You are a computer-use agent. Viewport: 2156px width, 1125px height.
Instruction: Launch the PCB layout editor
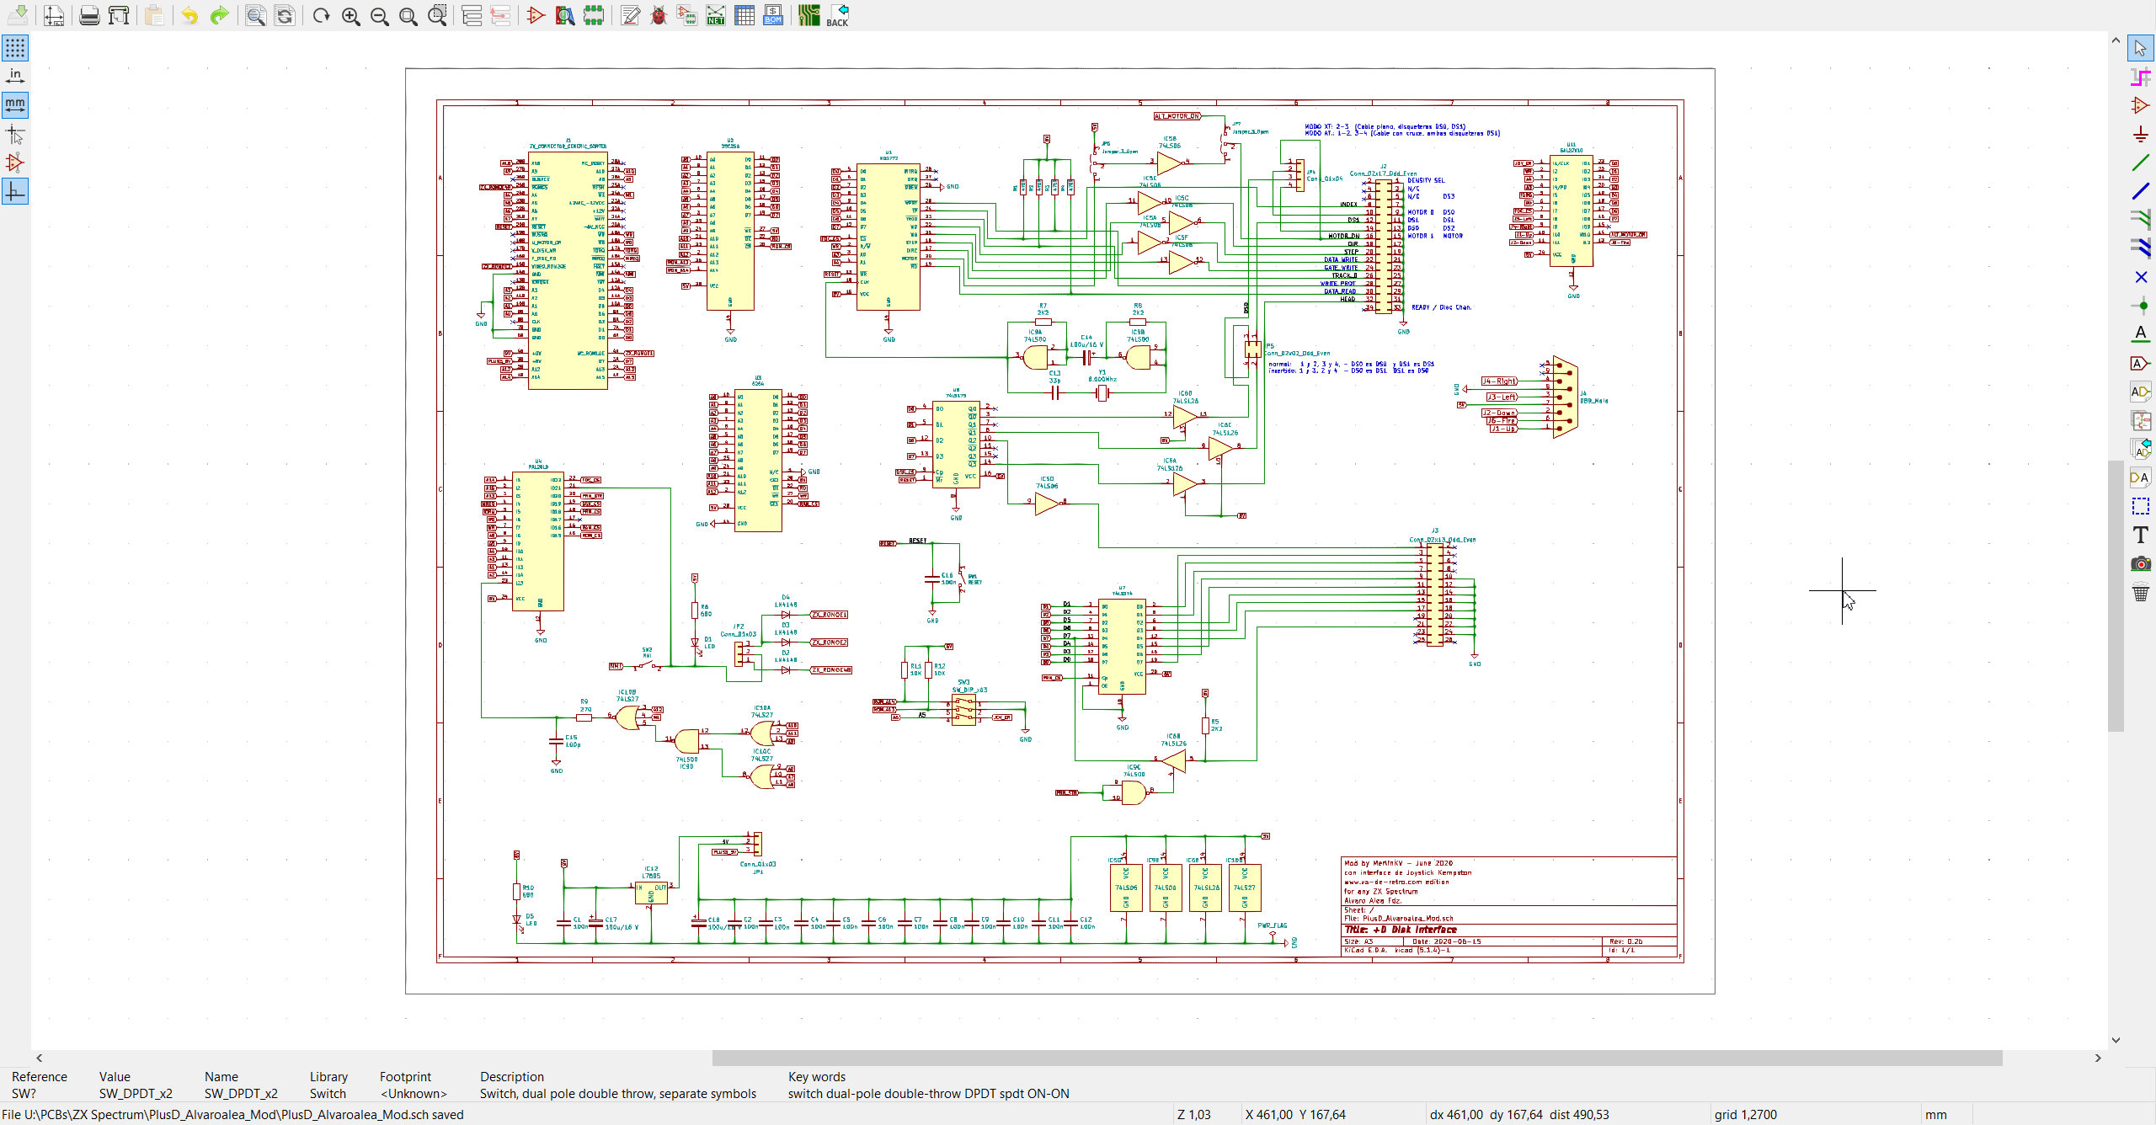pos(809,15)
